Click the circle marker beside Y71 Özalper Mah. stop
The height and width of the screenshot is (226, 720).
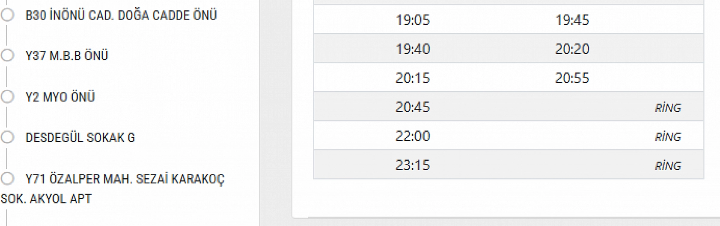[x=7, y=178]
